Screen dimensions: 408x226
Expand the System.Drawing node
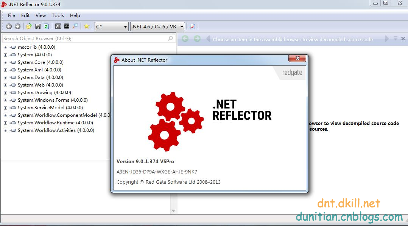[5, 93]
